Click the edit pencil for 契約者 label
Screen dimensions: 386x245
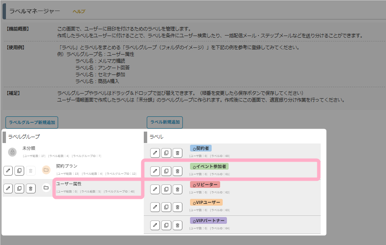(x=155, y=152)
